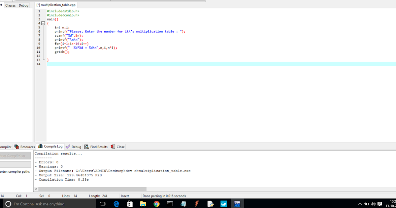
Task: Open the Command Prompt taskbar icon
Action: tap(170, 204)
